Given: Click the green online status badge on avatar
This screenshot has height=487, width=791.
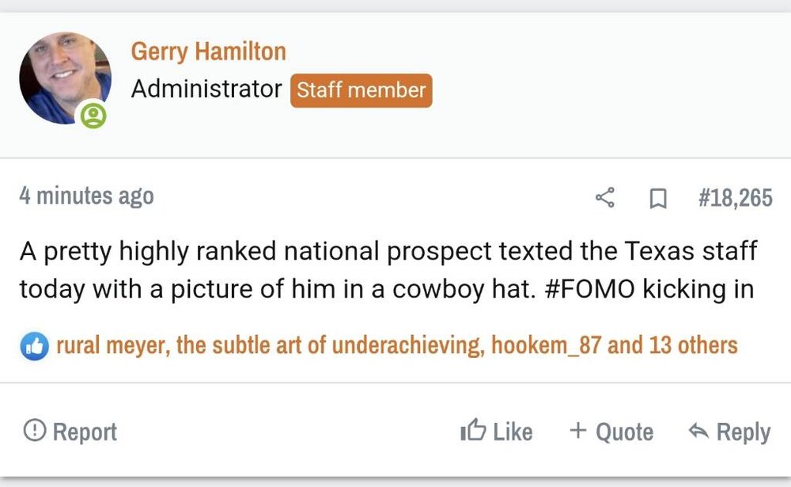Looking at the screenshot, I should [93, 116].
